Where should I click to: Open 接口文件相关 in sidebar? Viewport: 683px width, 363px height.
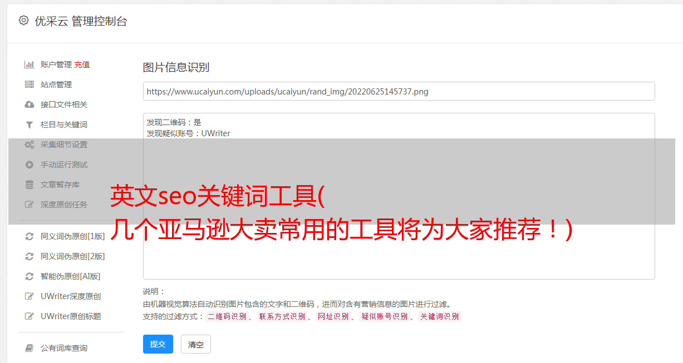64,105
